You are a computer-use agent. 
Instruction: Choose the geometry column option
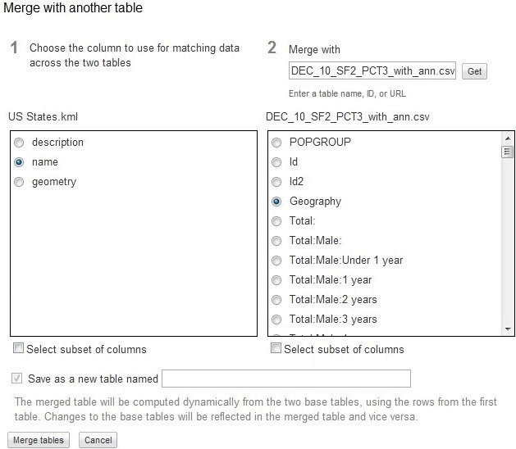point(19,182)
